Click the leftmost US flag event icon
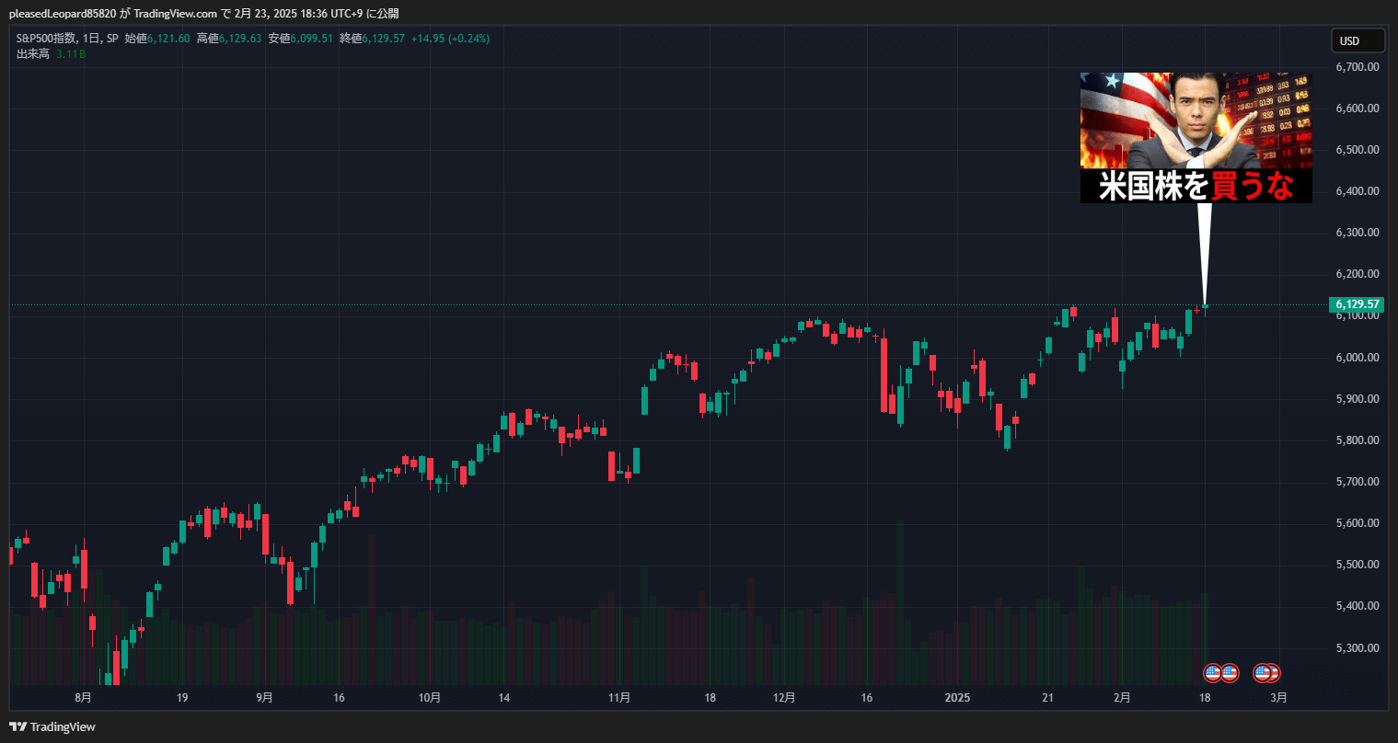Viewport: 1398px width, 743px height. pyautogui.click(x=1213, y=673)
